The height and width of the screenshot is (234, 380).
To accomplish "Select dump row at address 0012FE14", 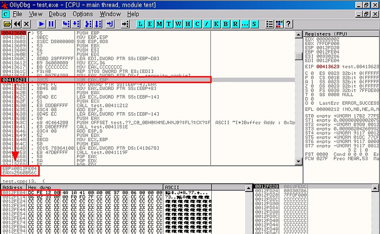I will pyautogui.click(x=106, y=197).
